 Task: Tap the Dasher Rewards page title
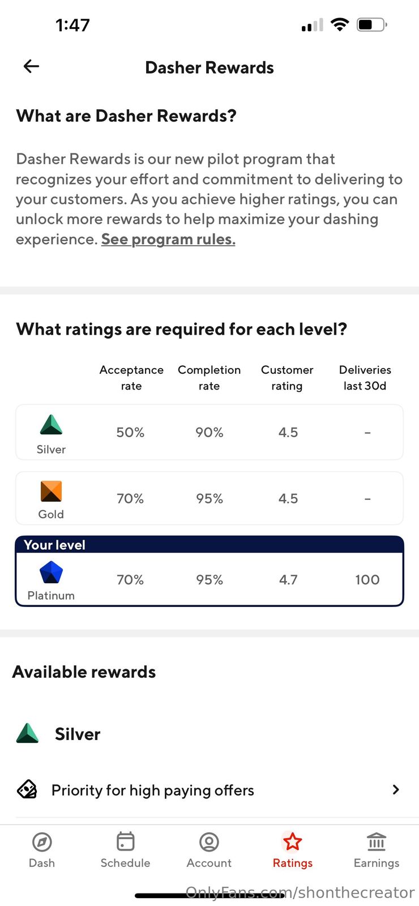point(209,67)
